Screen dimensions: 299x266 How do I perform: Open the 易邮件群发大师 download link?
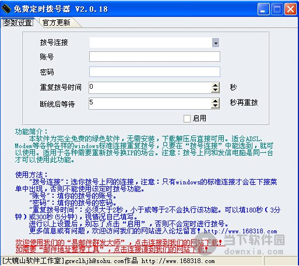(119, 243)
